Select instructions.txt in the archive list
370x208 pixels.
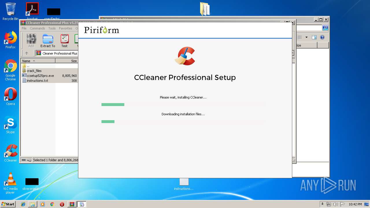coord(49,81)
